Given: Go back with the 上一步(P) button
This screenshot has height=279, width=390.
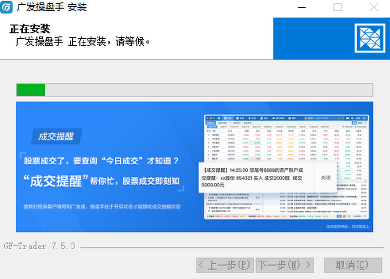Looking at the screenshot, I should (225, 265).
